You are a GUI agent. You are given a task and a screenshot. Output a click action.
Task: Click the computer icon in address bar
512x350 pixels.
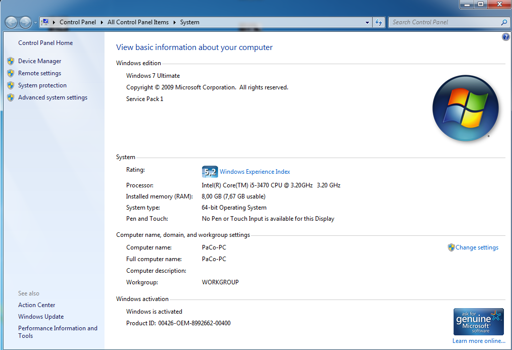point(45,22)
